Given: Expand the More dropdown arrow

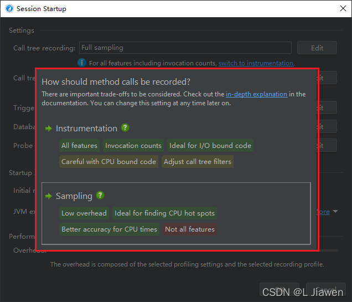Looking at the screenshot, I should click(x=335, y=212).
